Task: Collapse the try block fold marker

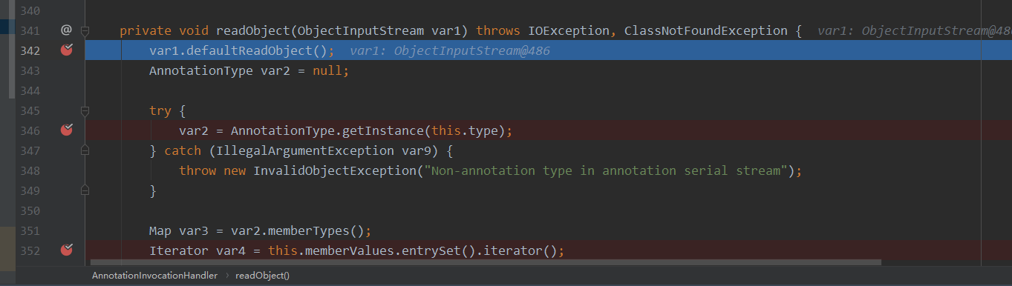Action: pos(85,110)
